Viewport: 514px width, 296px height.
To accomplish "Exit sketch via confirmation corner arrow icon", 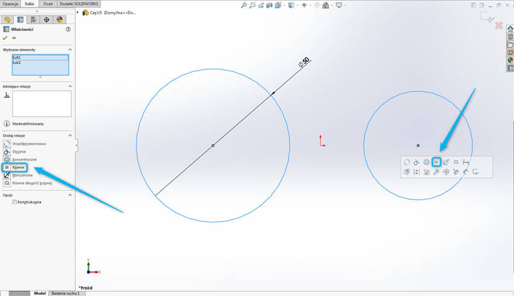I will [x=487, y=18].
